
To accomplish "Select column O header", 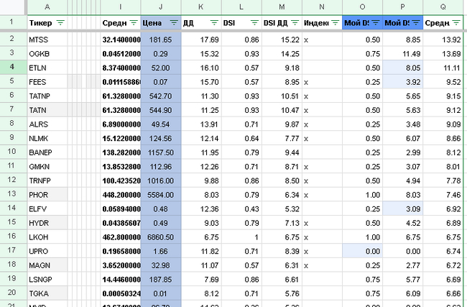I will 362,7.
